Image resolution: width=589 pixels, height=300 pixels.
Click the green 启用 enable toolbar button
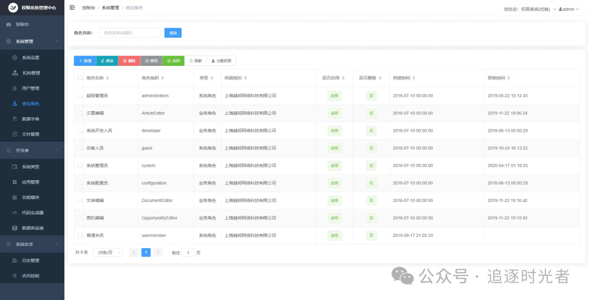(173, 61)
